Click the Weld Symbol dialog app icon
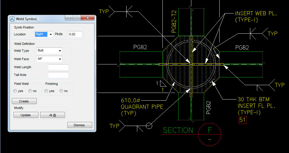 click(x=12, y=19)
